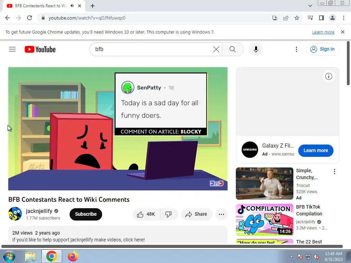Dislike this video
Image resolution: width=351 pixels, height=263 pixels.
pos(169,214)
